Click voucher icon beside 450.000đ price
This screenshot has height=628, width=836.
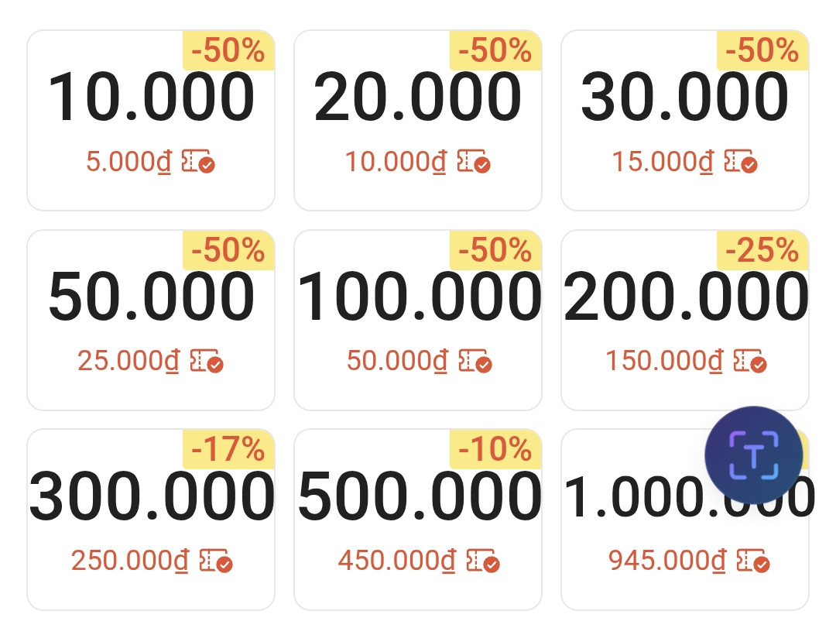tap(482, 561)
